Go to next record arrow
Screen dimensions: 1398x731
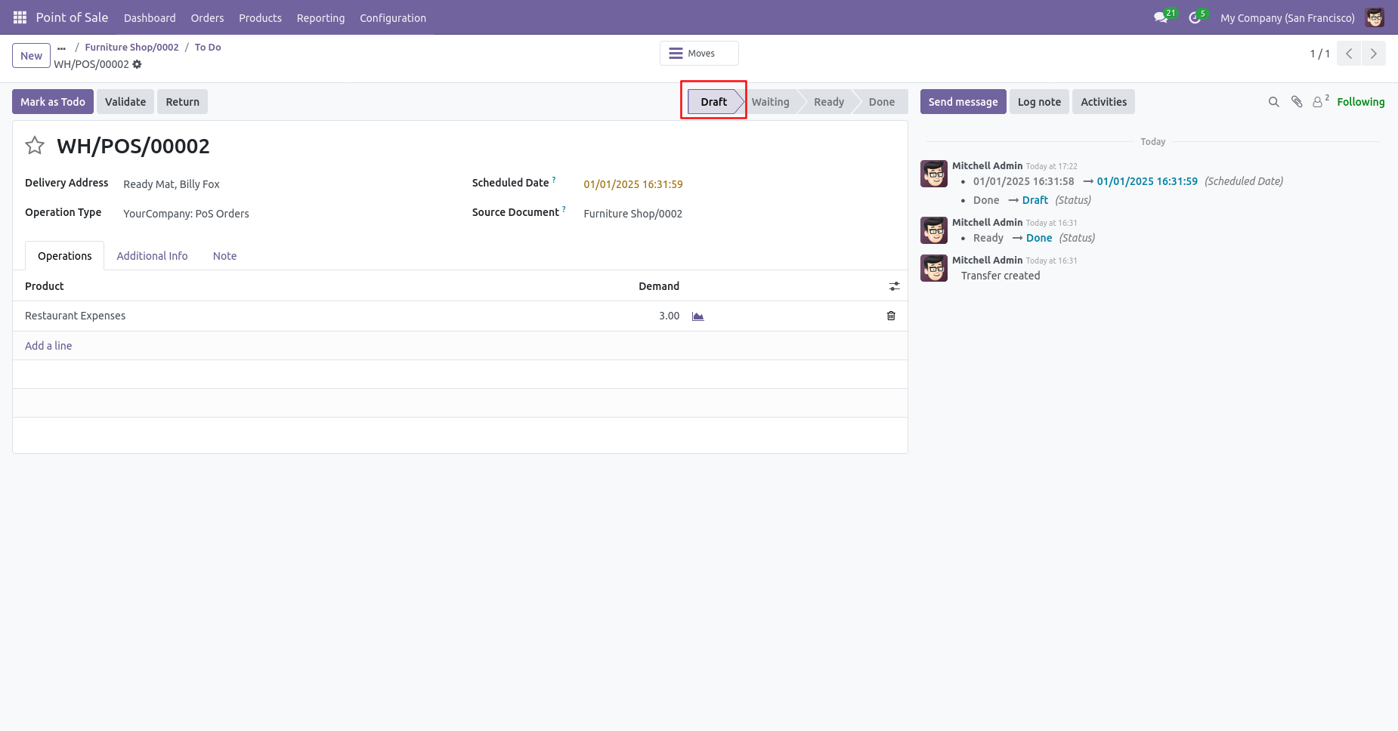1374,54
